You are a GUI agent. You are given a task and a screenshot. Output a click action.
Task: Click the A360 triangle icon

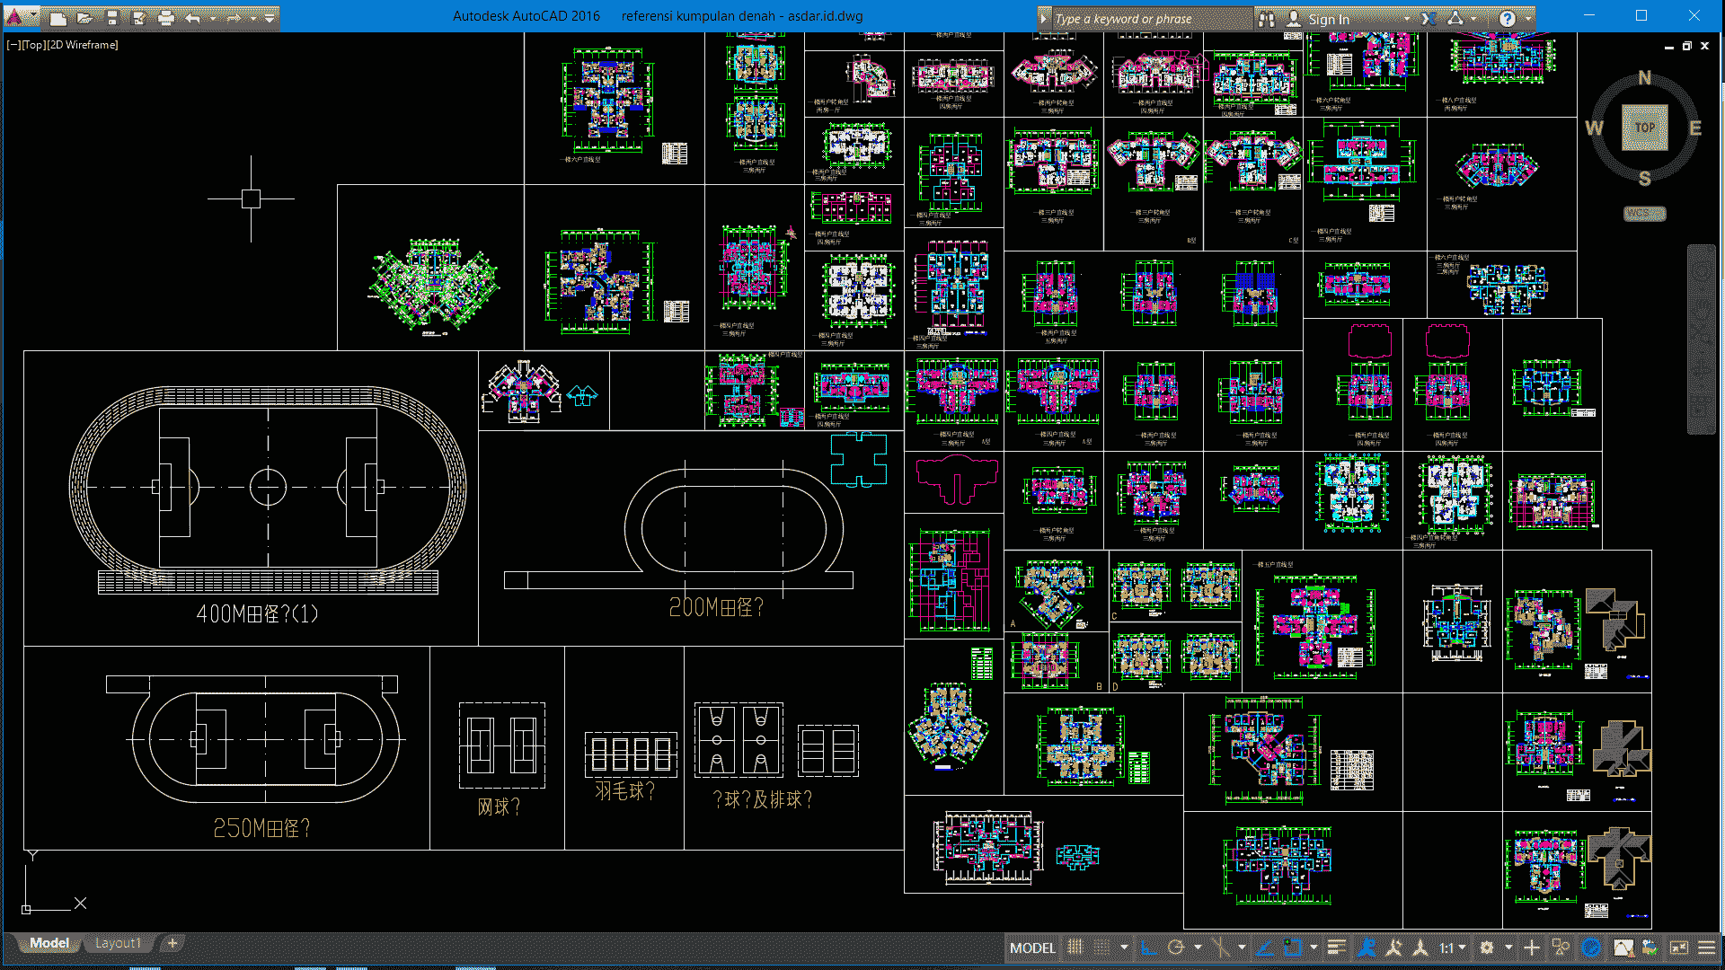point(1455,19)
